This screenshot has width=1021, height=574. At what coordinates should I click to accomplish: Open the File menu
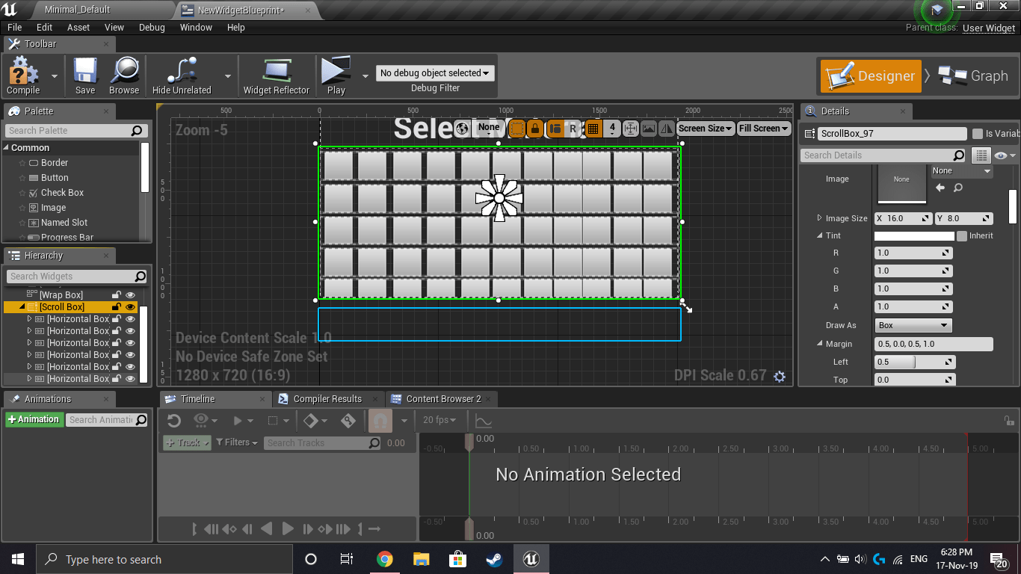(14, 28)
